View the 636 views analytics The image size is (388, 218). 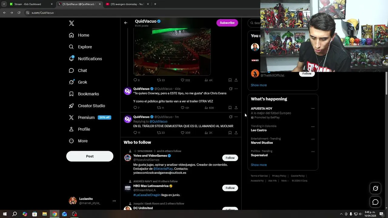(209, 108)
